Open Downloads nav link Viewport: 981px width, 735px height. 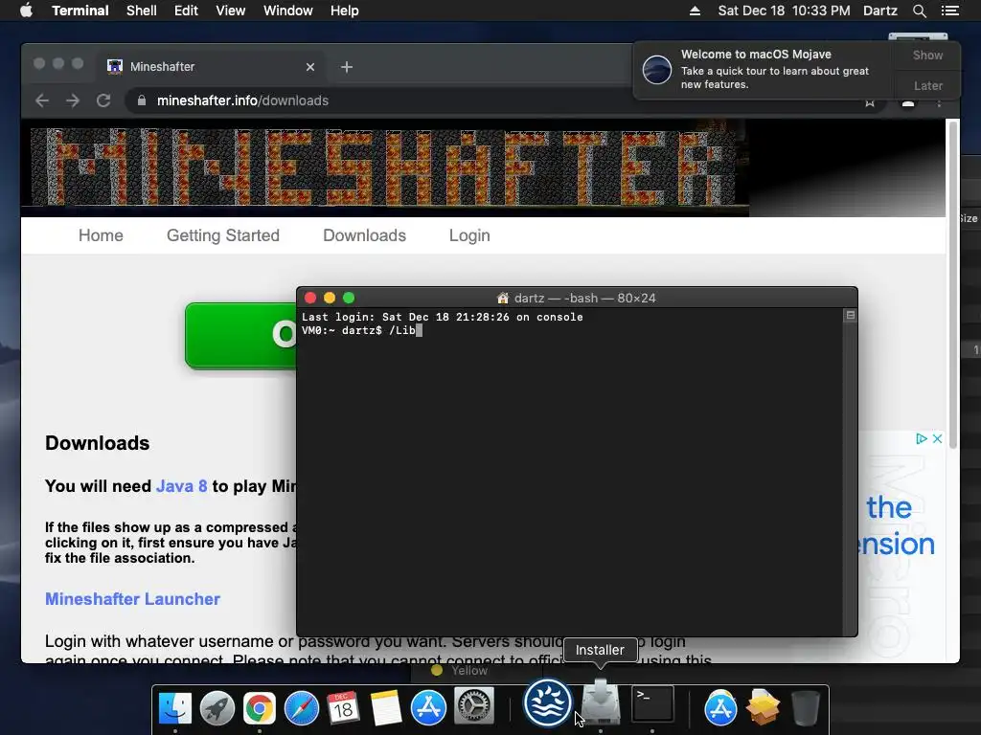pyautogui.click(x=364, y=235)
